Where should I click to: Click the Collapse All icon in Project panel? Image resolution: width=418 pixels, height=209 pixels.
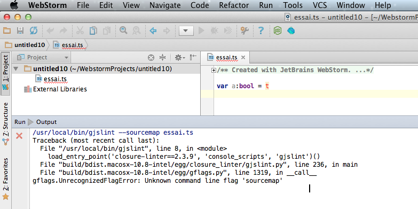coord(163,57)
